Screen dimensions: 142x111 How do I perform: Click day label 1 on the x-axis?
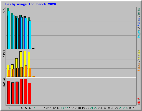pyautogui.click(x=9, y=108)
